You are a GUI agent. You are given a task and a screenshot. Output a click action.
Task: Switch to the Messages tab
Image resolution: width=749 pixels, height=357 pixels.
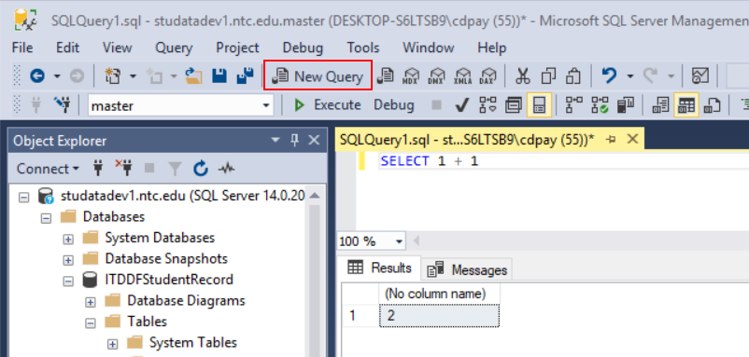(467, 269)
